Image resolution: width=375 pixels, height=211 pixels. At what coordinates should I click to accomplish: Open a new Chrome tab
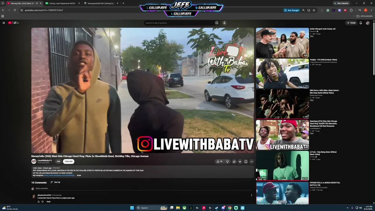[123, 3]
